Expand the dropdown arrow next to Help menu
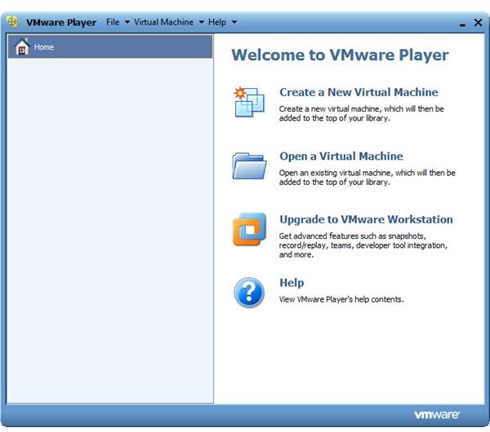 [x=234, y=22]
